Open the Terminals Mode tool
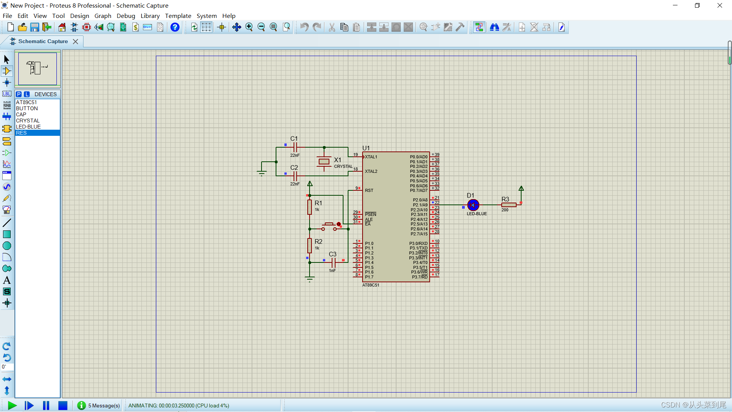 [x=6, y=141]
